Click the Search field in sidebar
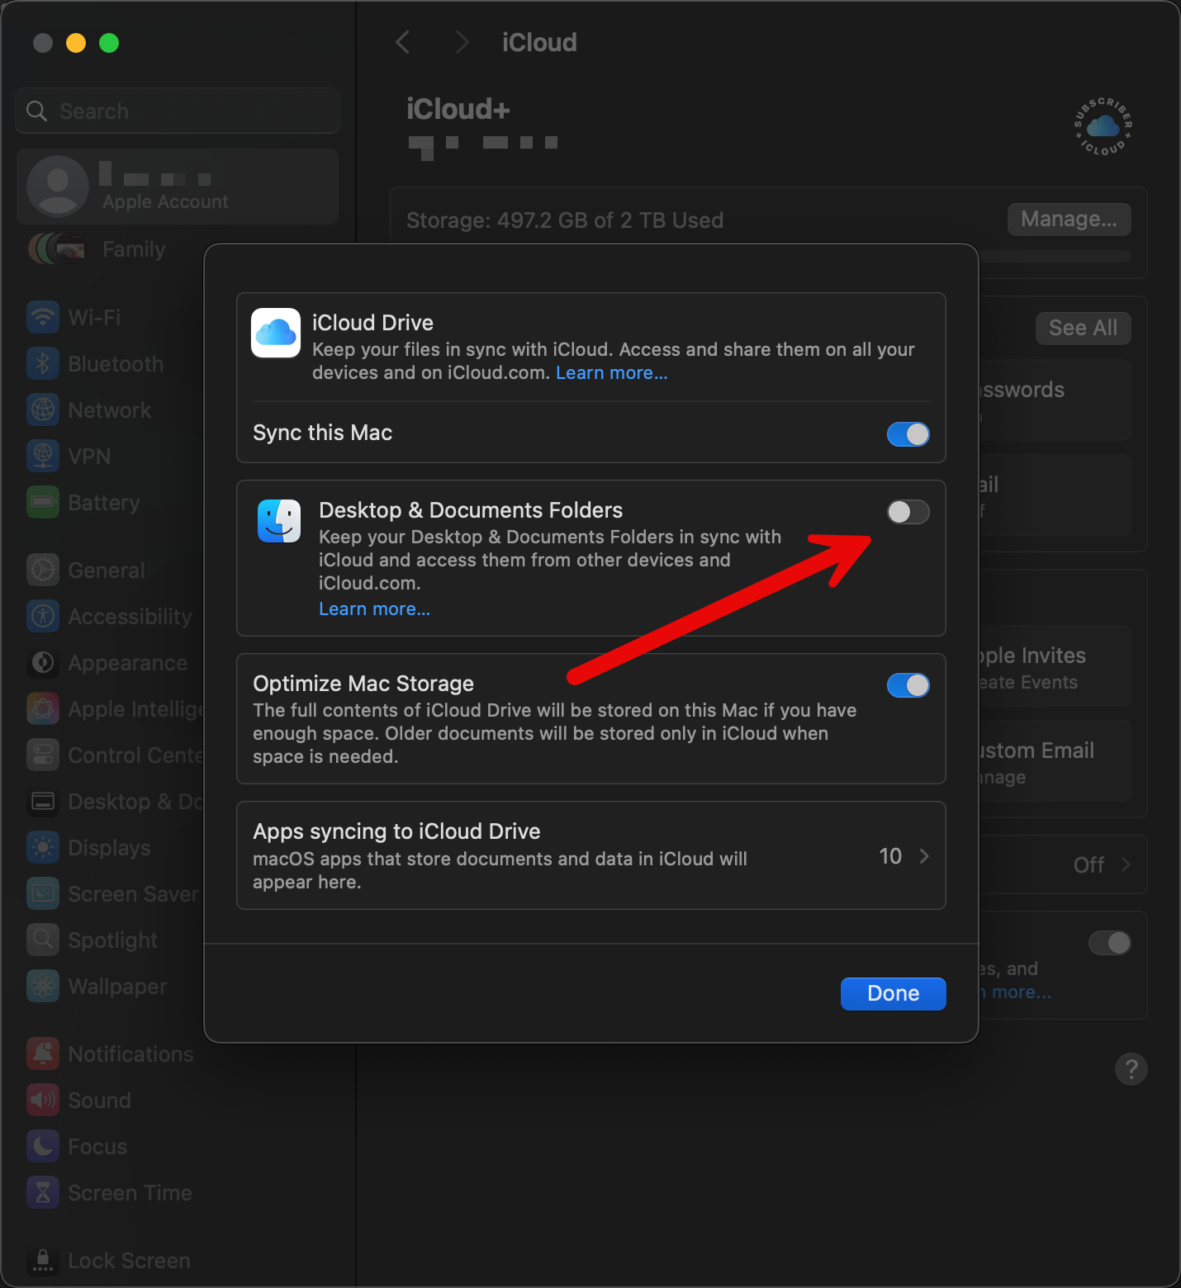The image size is (1181, 1288). tap(178, 111)
